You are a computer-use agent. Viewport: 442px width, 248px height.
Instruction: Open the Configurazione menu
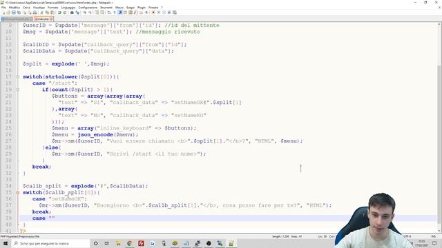(88, 8)
